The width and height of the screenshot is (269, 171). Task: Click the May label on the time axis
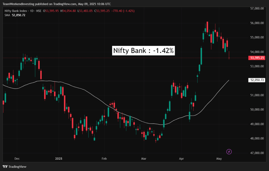click(219, 158)
